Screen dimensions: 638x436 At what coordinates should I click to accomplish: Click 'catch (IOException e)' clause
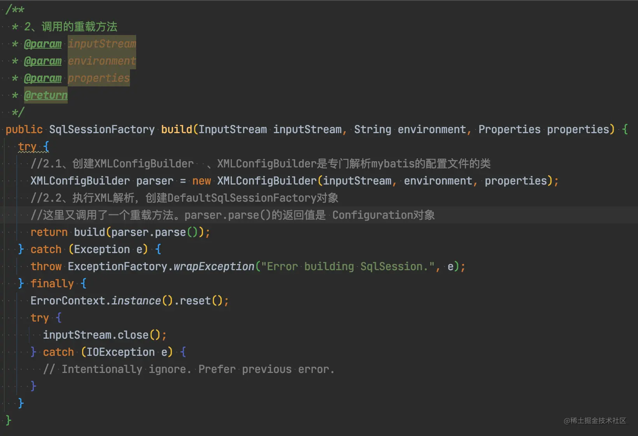coord(108,352)
